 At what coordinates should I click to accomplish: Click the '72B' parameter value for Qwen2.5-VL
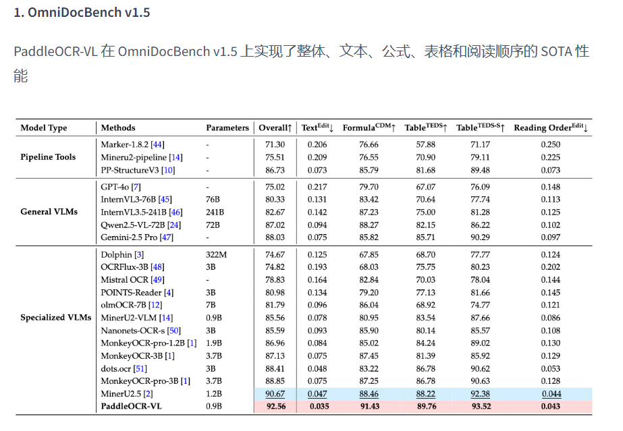(x=213, y=225)
